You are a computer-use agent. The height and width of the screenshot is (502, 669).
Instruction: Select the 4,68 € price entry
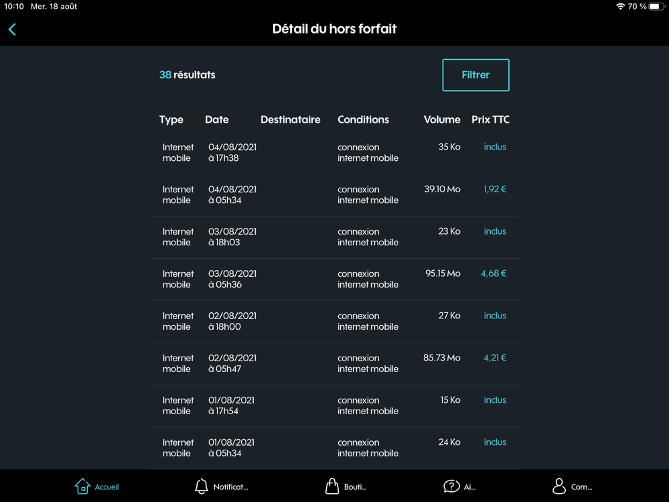[494, 273]
